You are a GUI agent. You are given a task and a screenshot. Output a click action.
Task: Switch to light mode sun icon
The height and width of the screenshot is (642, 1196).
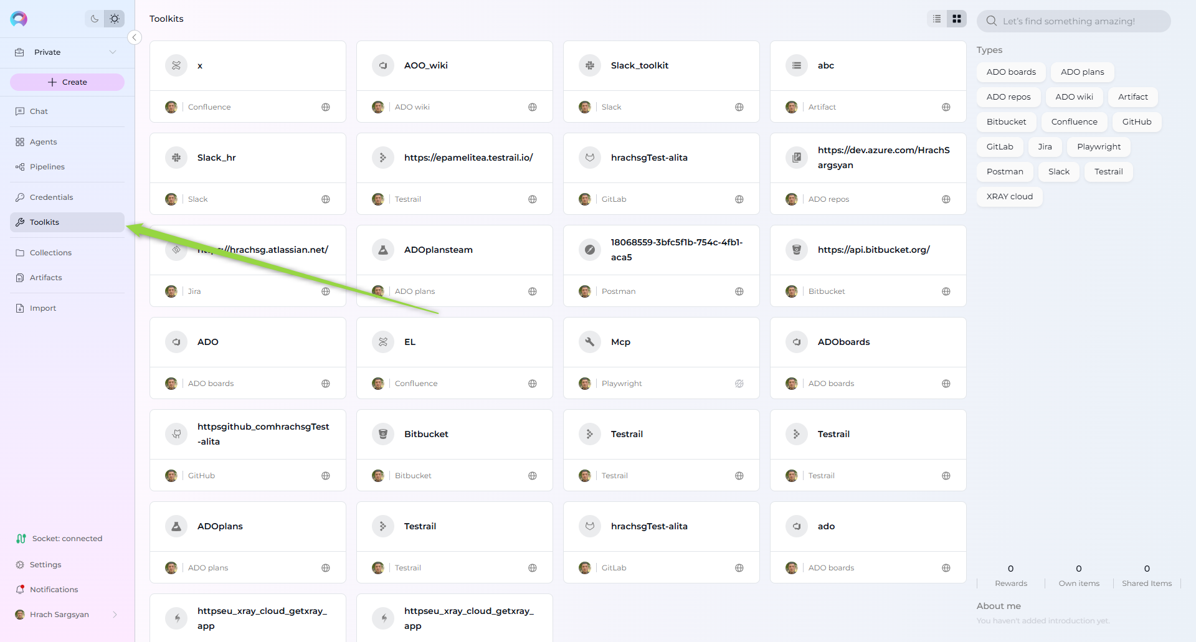(115, 19)
